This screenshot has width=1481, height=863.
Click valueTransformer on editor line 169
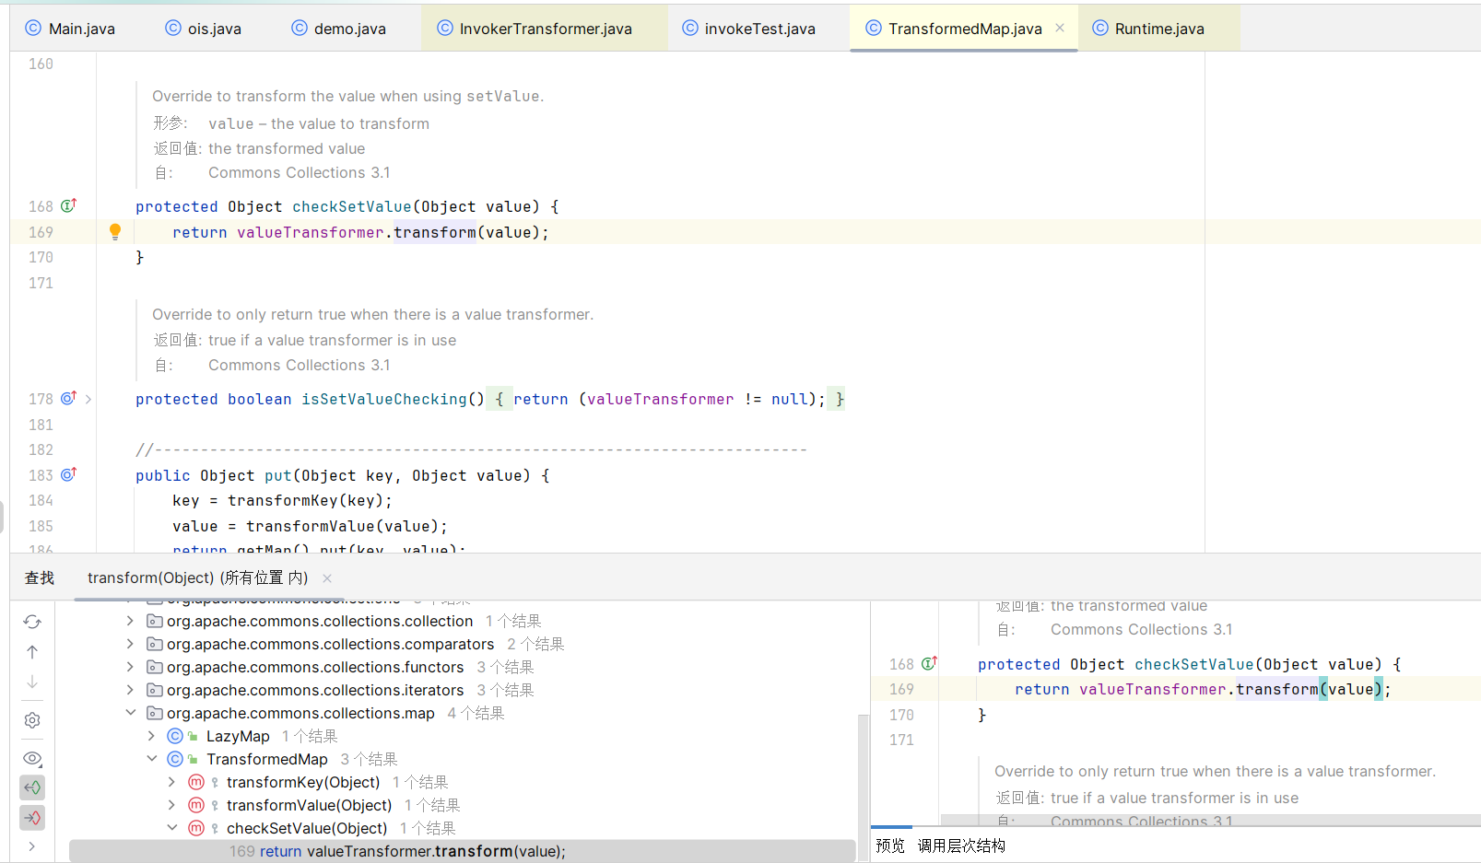(x=311, y=232)
